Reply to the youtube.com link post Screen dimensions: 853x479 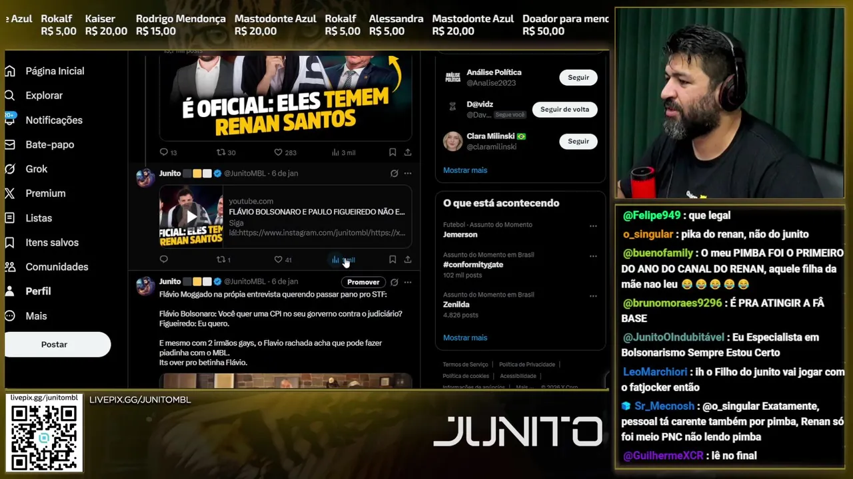tap(164, 259)
